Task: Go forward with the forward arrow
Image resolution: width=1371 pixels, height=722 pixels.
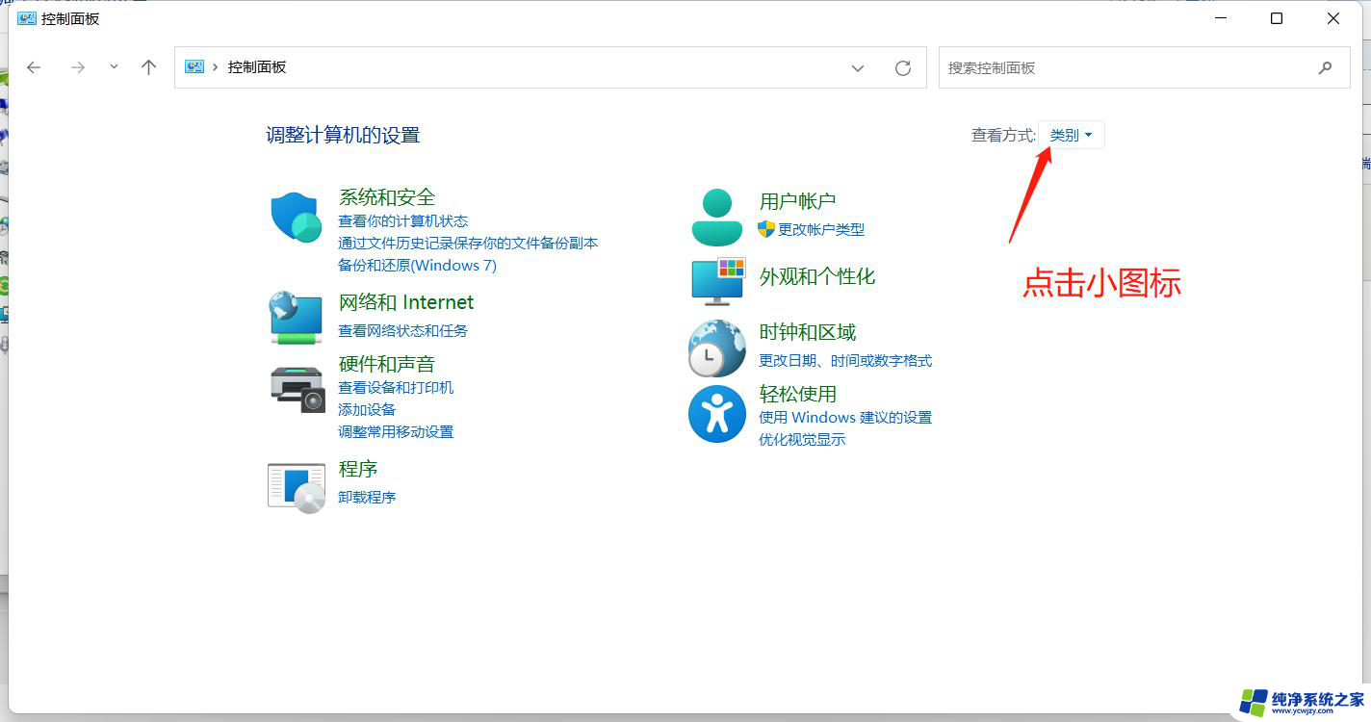Action: tap(78, 67)
